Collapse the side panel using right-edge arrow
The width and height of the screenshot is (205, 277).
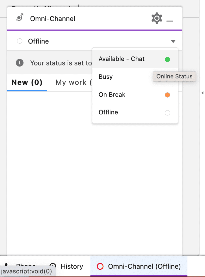pos(202,93)
